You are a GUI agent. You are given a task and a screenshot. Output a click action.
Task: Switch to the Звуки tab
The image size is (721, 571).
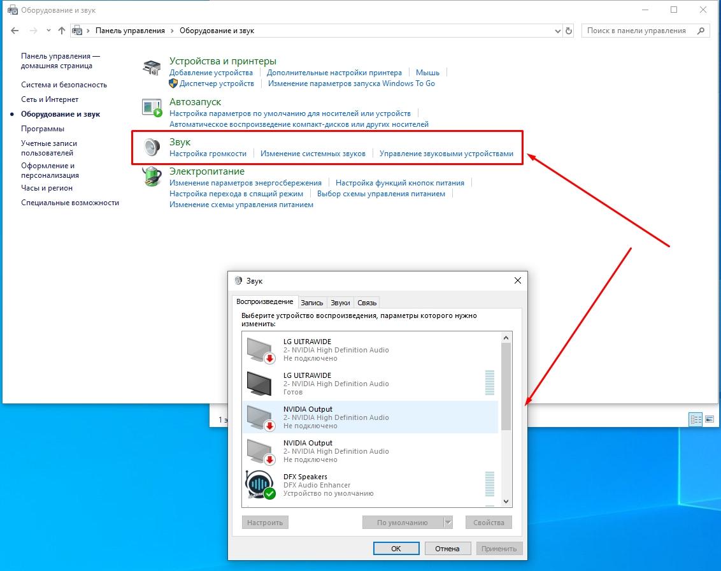pyautogui.click(x=340, y=303)
